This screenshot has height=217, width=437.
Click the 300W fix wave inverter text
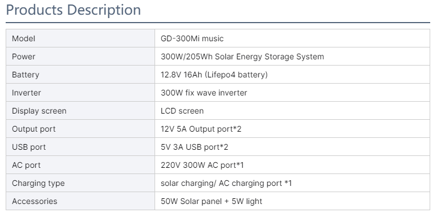tap(204, 93)
